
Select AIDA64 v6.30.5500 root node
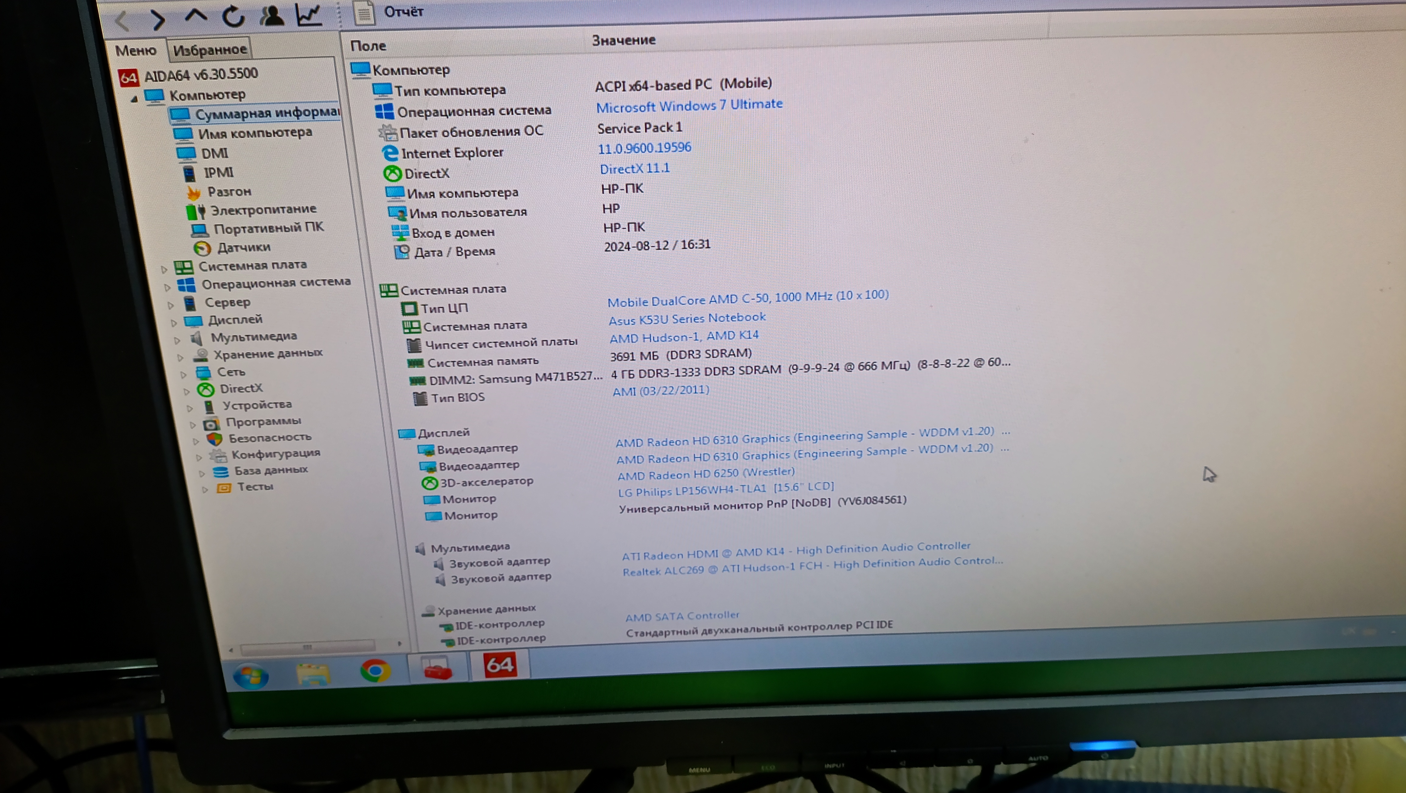[x=188, y=75]
